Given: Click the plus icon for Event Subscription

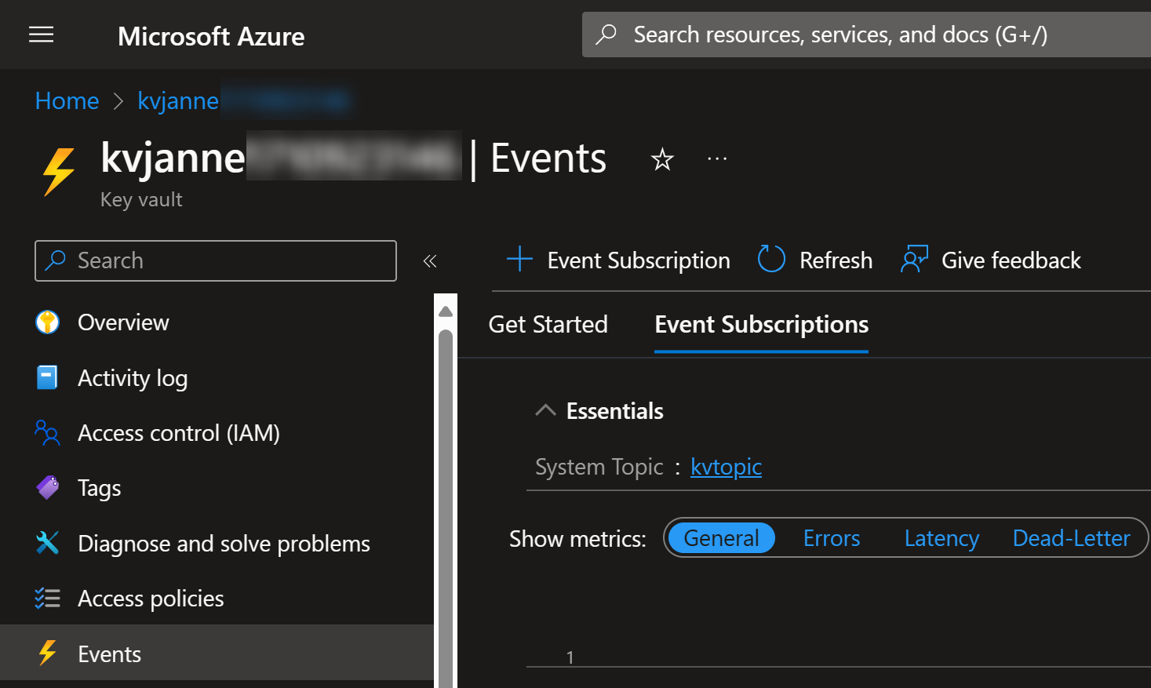Looking at the screenshot, I should (x=519, y=259).
